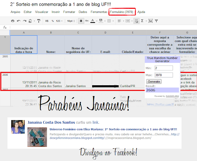The height and width of the screenshot is (161, 197).
Task: Toggle Bold formatting button
Action: tap(81, 21)
